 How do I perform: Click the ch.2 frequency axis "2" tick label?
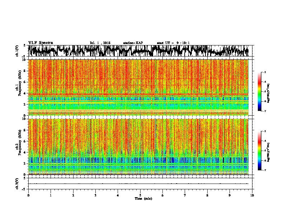tap(25, 164)
